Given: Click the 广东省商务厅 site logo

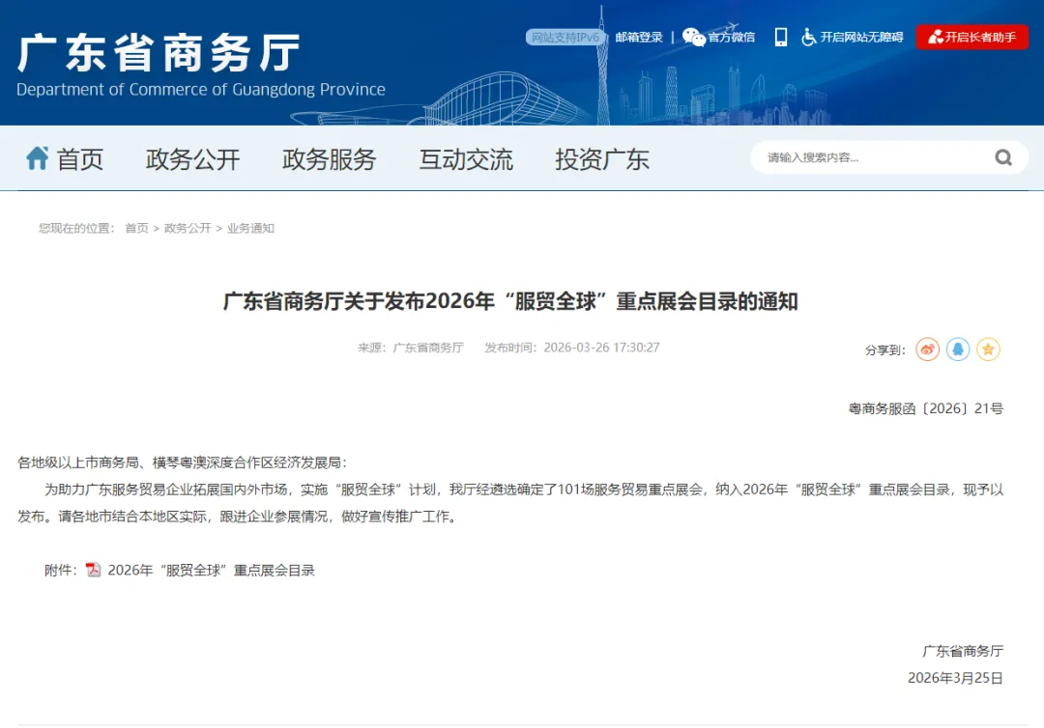Looking at the screenshot, I should 159,52.
